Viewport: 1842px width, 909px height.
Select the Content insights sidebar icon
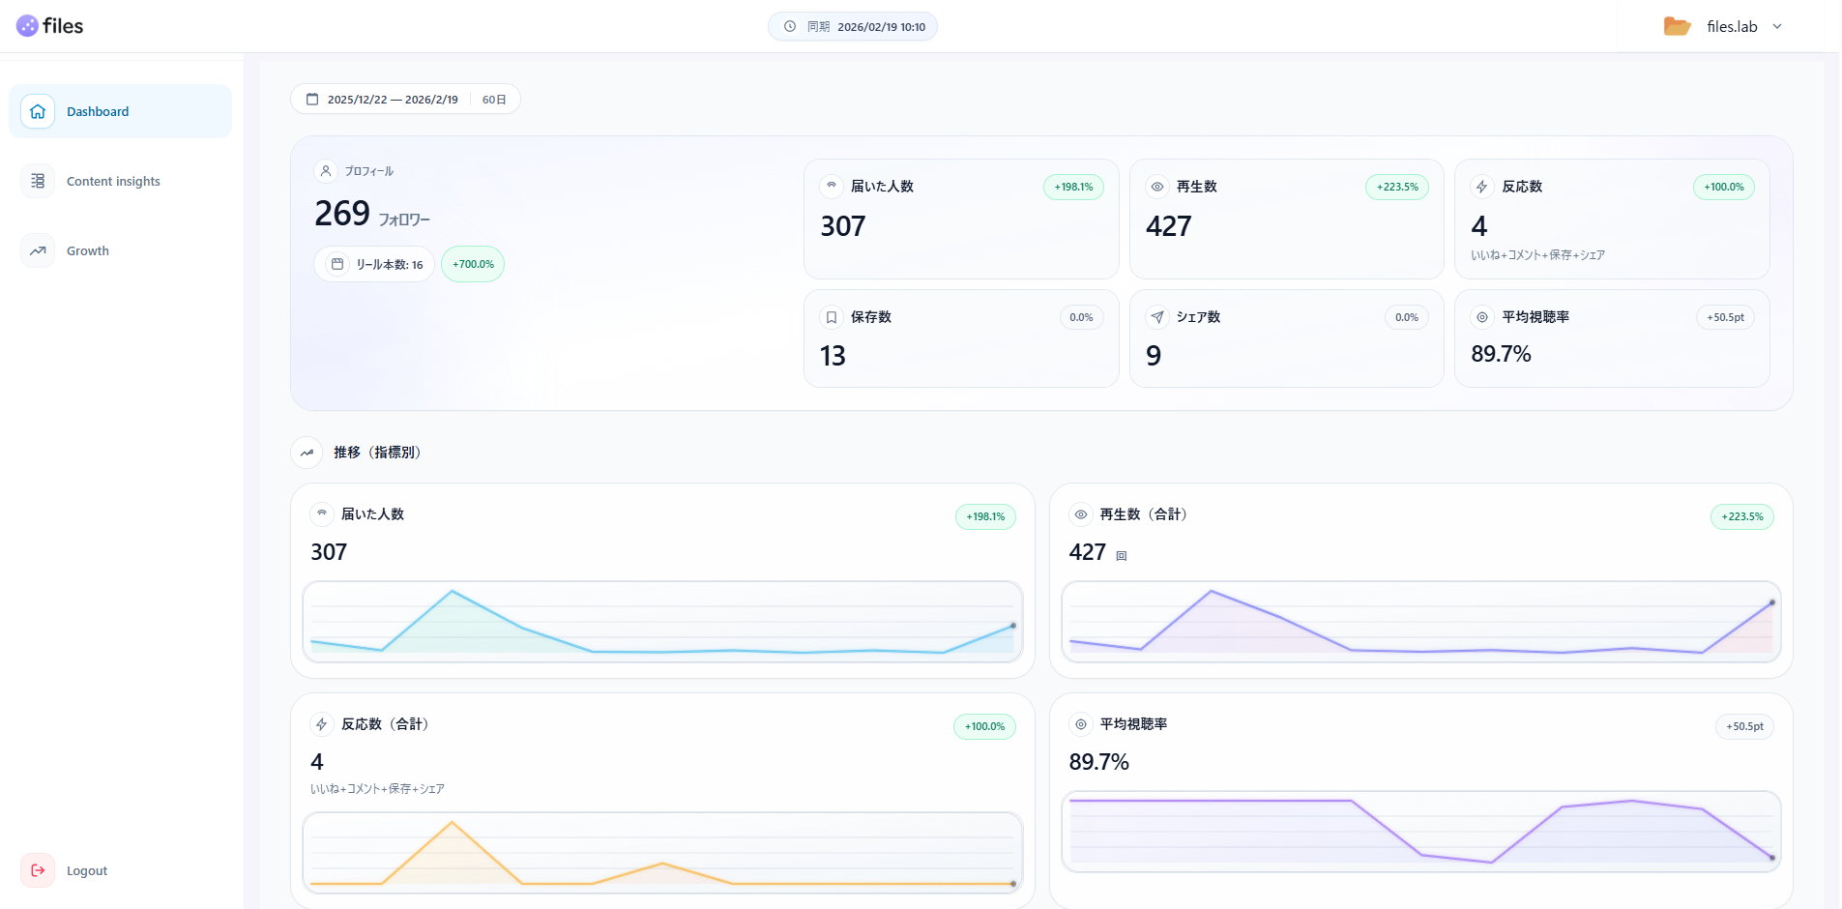point(38,181)
